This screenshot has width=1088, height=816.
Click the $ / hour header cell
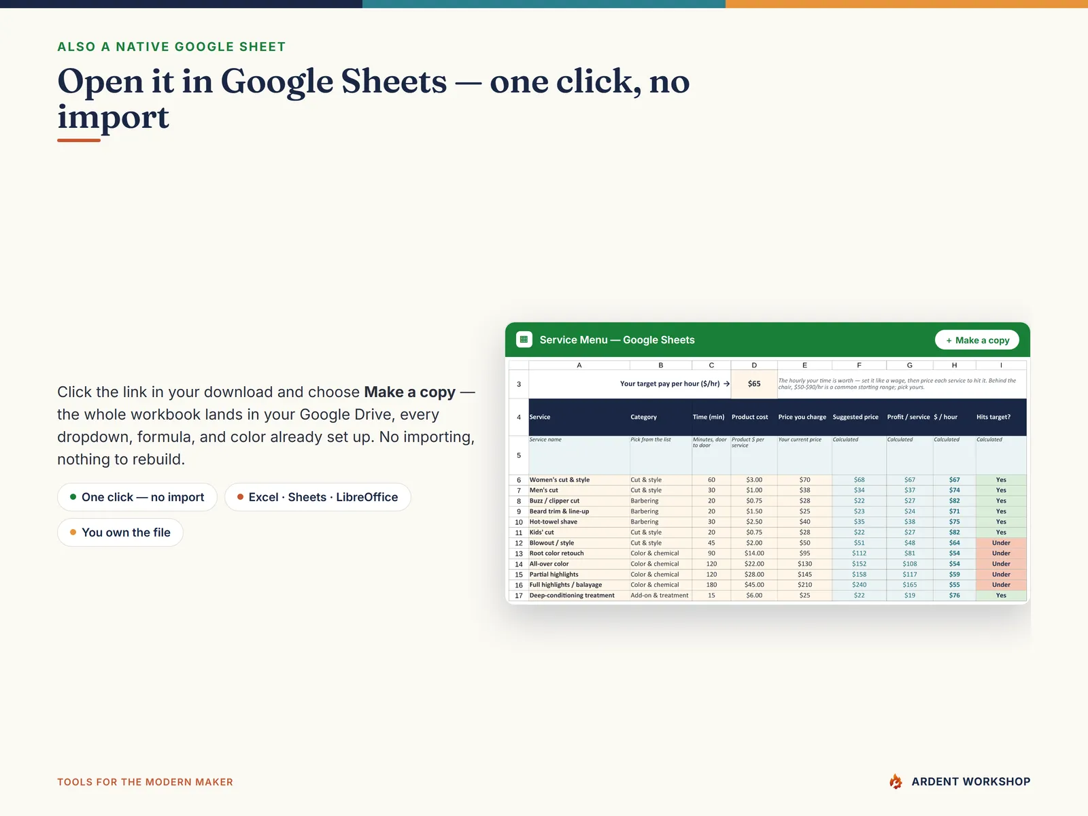[954, 417]
